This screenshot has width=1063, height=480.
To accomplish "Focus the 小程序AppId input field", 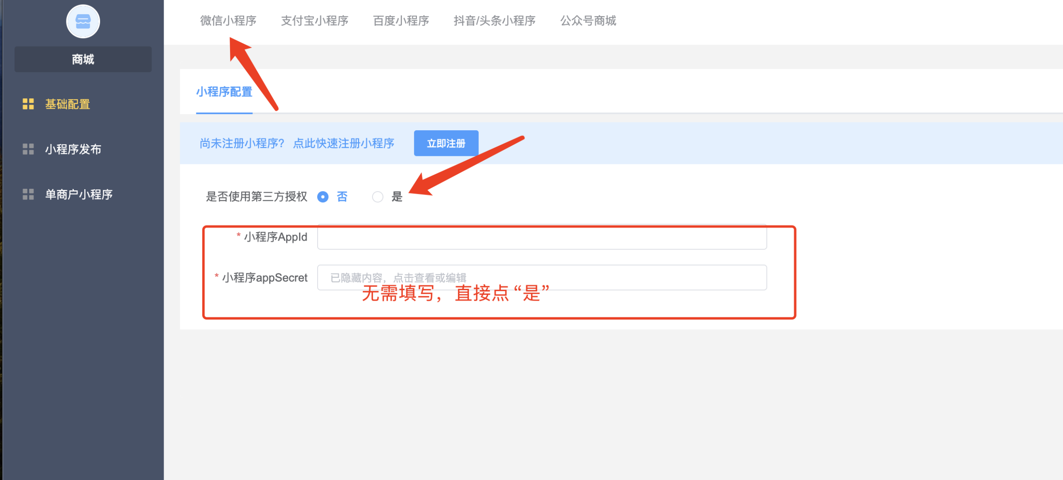I will (x=542, y=237).
